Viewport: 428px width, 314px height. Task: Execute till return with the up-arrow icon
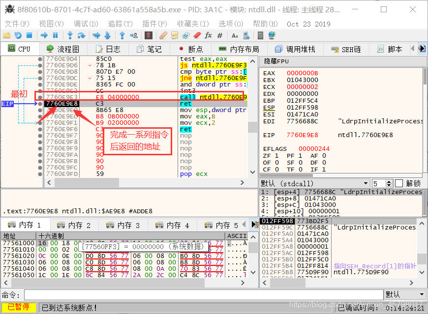point(122,35)
